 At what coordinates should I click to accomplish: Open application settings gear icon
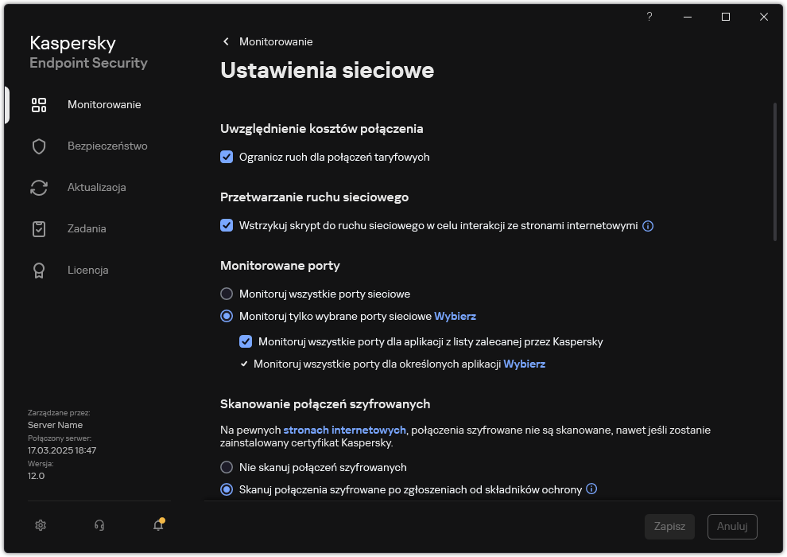point(40,525)
